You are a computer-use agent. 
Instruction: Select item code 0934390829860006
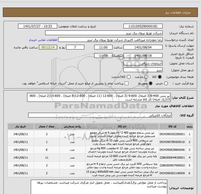click(x=172, y=150)
